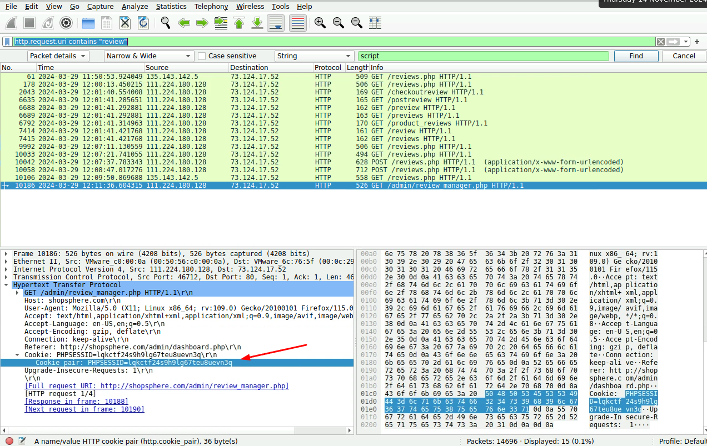The height and width of the screenshot is (446, 707).
Task: Open the Statistics menu
Action: tap(171, 7)
